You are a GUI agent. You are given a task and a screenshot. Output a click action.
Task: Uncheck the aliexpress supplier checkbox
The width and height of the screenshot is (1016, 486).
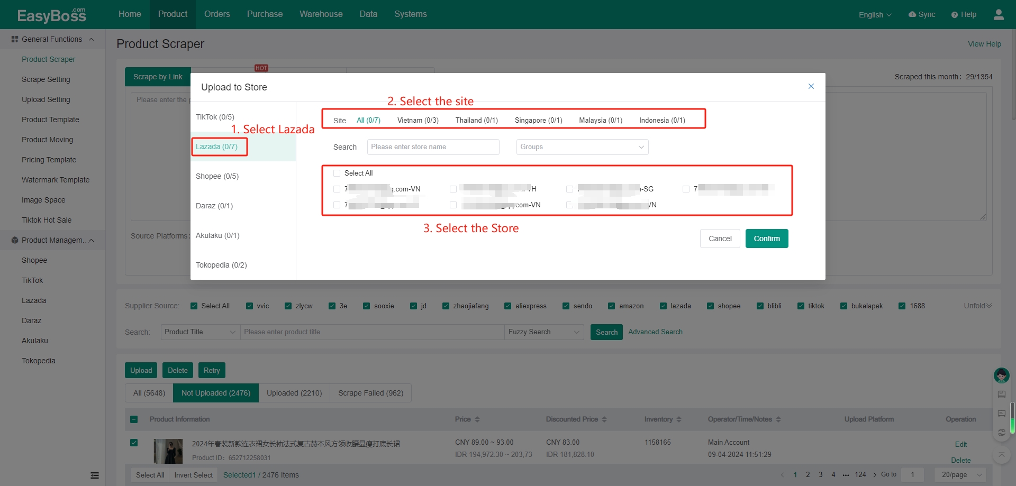pyautogui.click(x=508, y=306)
